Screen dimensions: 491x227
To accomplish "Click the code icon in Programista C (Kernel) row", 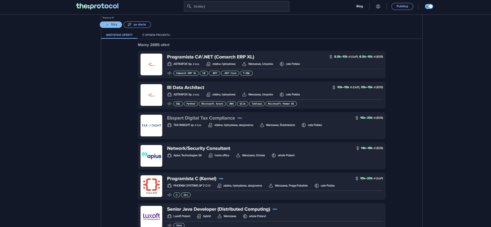I will (x=169, y=195).
